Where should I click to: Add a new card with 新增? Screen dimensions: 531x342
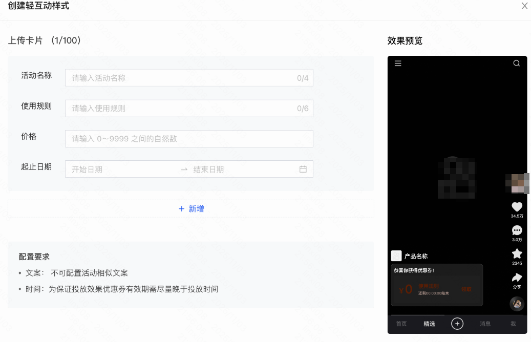(191, 208)
